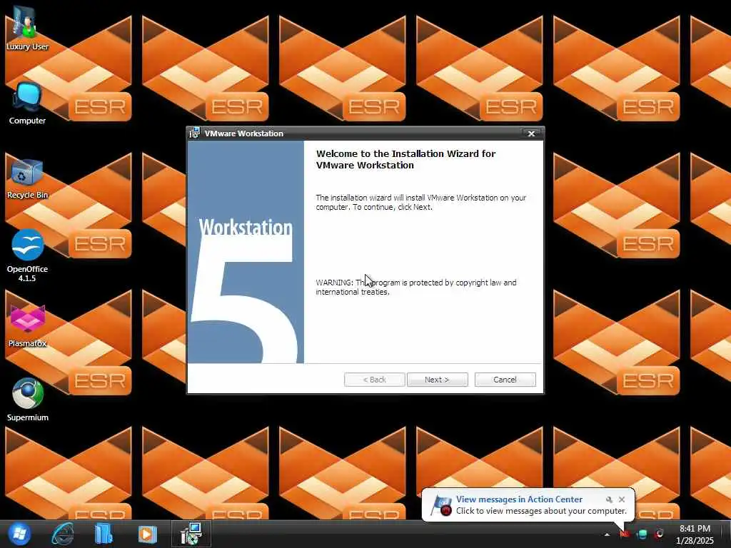The width and height of the screenshot is (731, 548).
Task: Click the copyright WARNING text
Action: click(416, 287)
